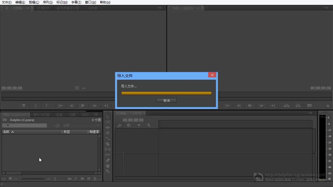Select the Track Select tool
Screen dimensions: 333x187
coord(108,122)
